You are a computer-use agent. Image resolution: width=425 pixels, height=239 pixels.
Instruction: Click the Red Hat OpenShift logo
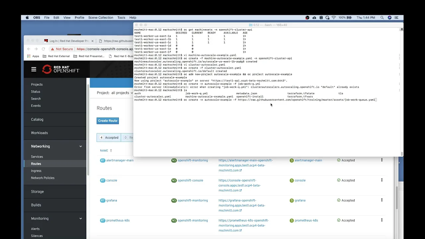pyautogui.click(x=61, y=69)
